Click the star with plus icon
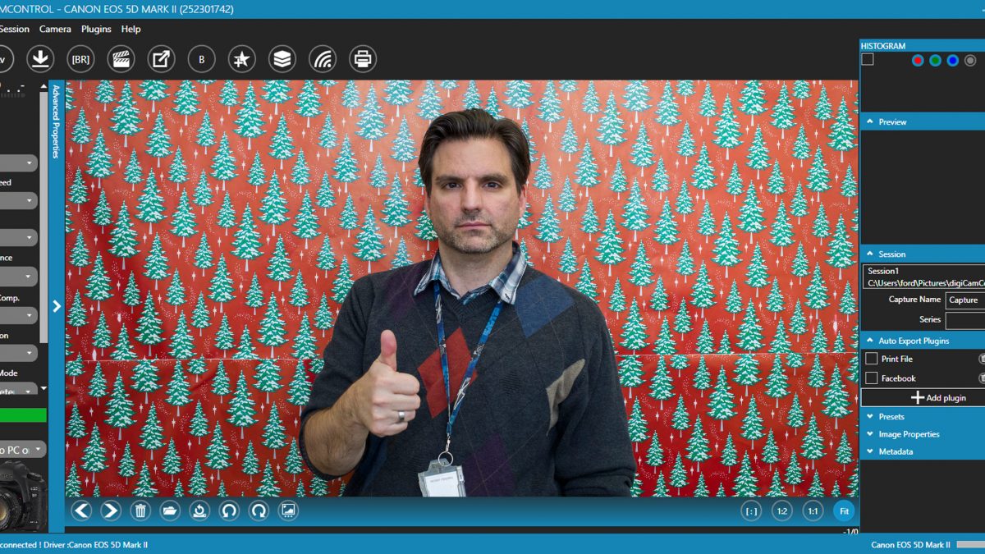This screenshot has width=985, height=554. 242,59
